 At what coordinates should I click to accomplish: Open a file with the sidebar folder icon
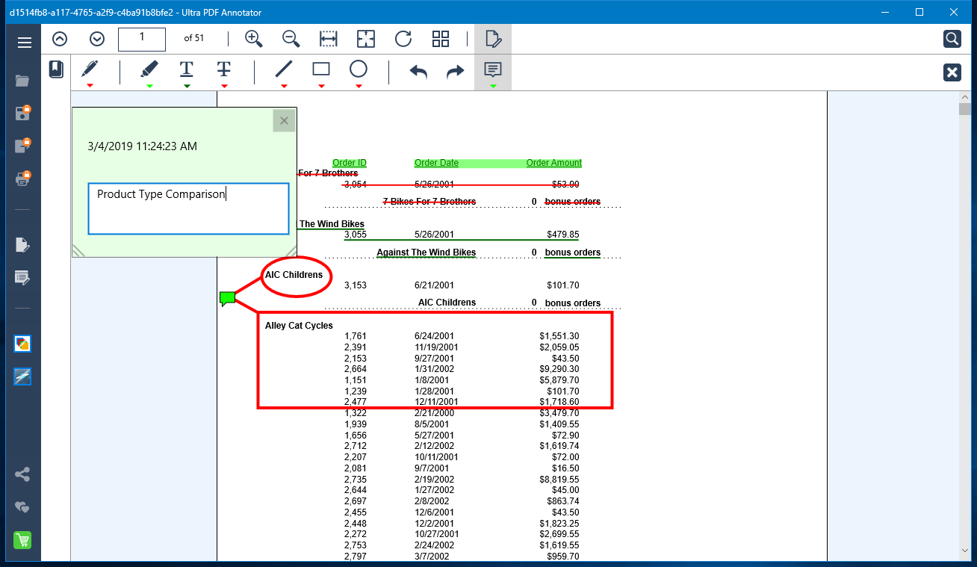(x=22, y=81)
